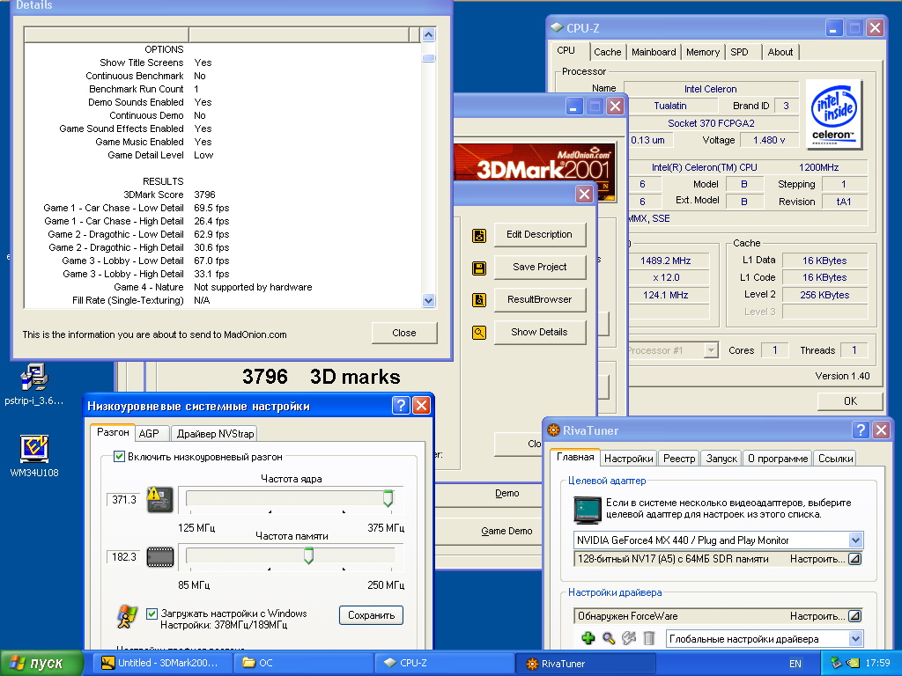Select the WM34U108 desktop icon
Screen dimensions: 902x676
coord(34,448)
